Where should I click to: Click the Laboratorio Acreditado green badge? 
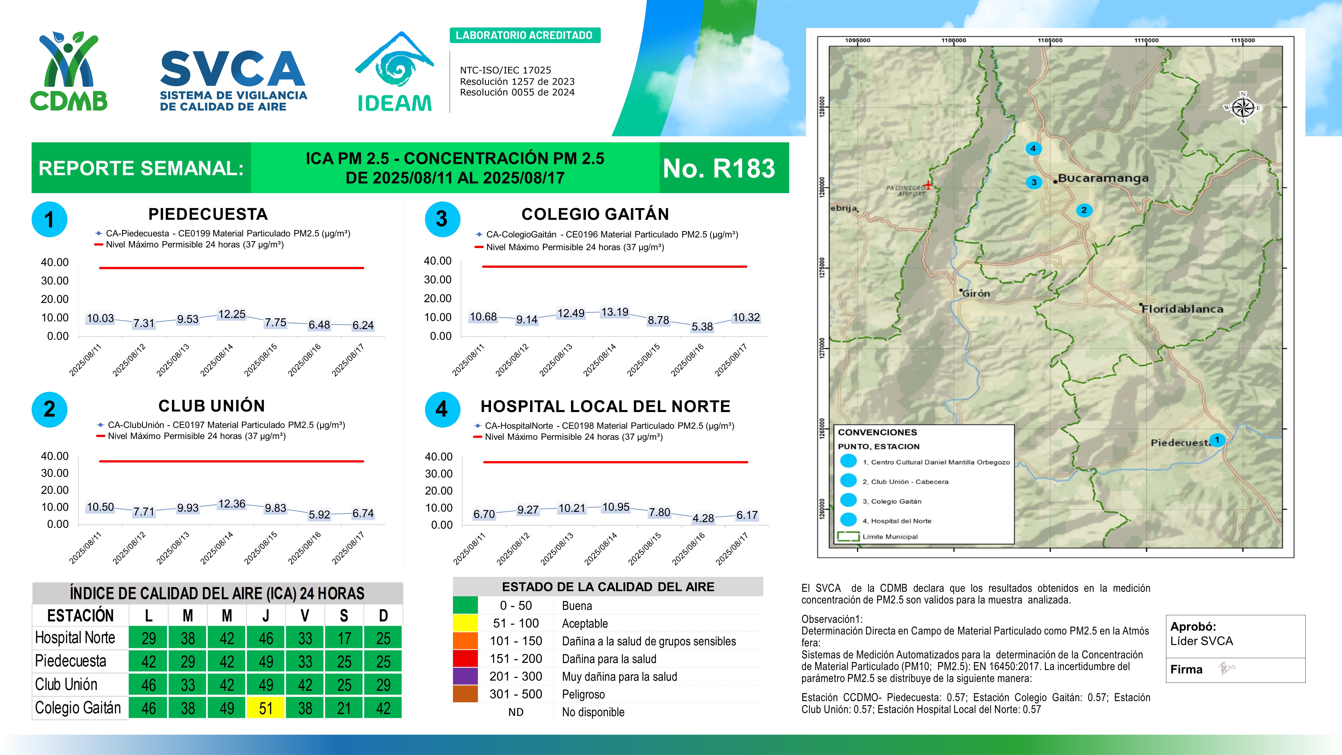click(525, 36)
